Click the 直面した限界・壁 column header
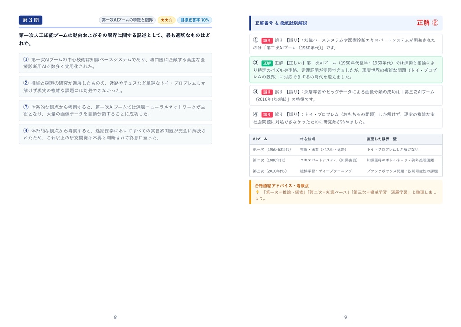This screenshot has height=327, width=461. click(382, 139)
